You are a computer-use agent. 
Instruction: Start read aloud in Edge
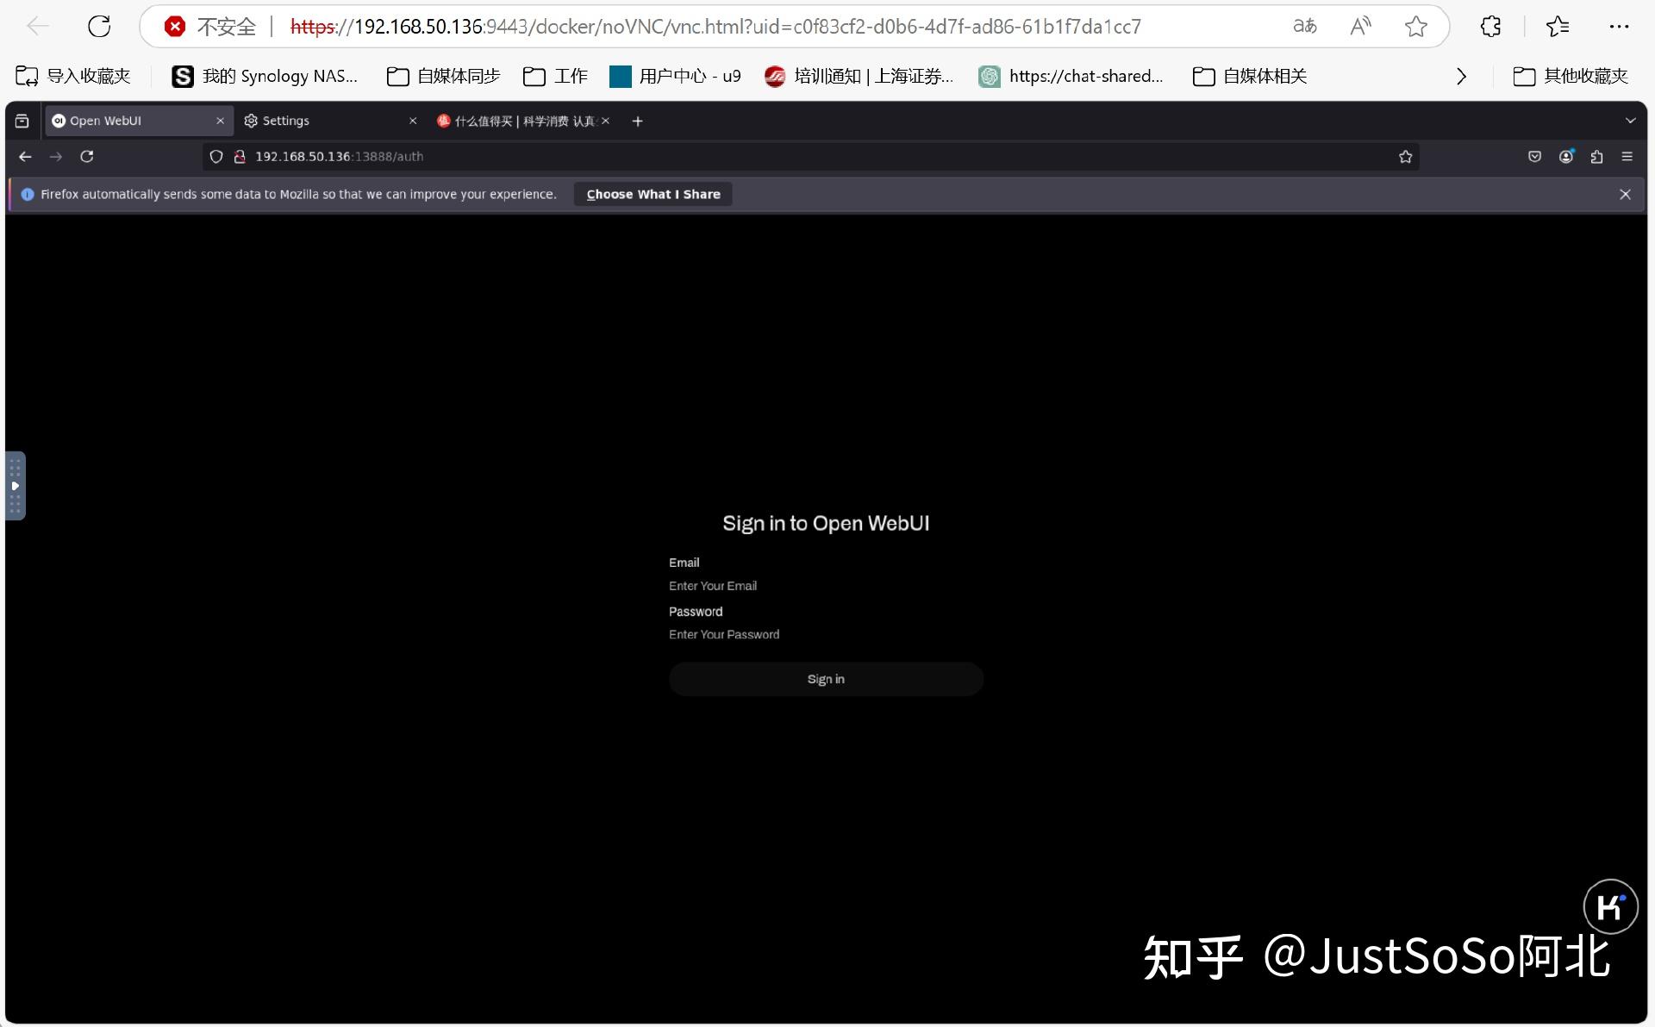1359,26
